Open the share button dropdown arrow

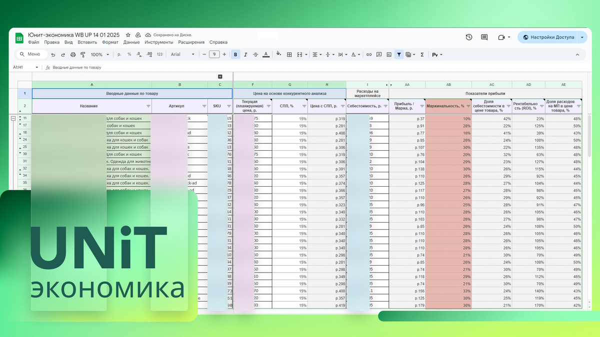coord(582,37)
